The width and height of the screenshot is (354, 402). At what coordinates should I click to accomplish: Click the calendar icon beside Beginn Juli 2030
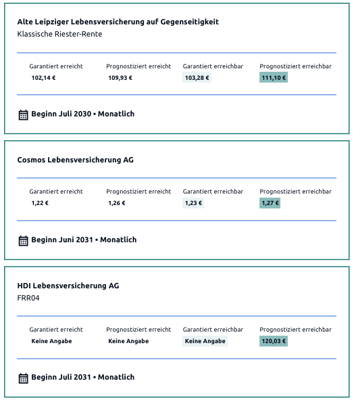coord(23,114)
